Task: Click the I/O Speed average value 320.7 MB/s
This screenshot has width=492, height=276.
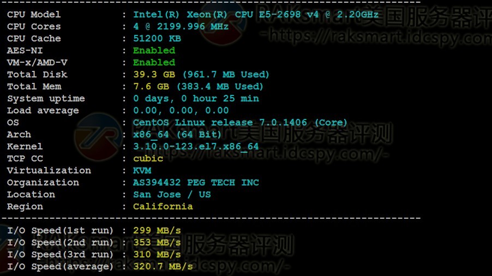Action: coord(163,266)
